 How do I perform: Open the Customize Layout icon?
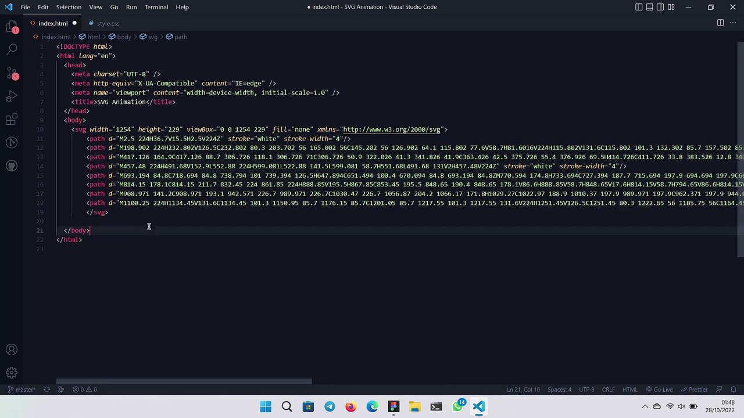click(671, 7)
